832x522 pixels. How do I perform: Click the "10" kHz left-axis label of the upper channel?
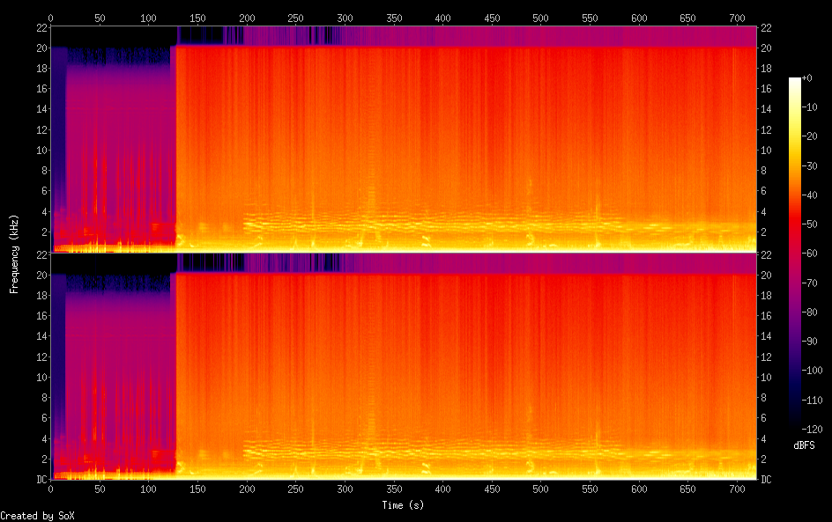click(41, 150)
